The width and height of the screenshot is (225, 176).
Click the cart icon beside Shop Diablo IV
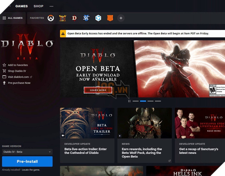[4, 71]
